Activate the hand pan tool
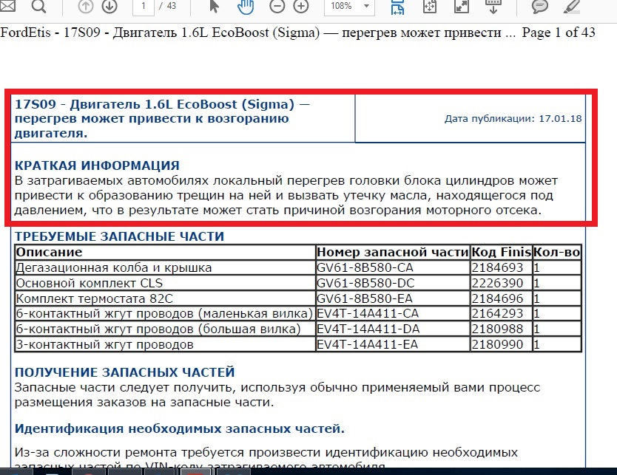 (x=245, y=7)
